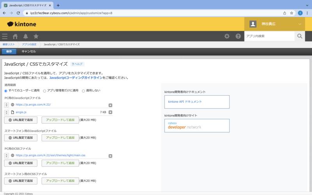Open notifications bell icon

click(x=25, y=36)
